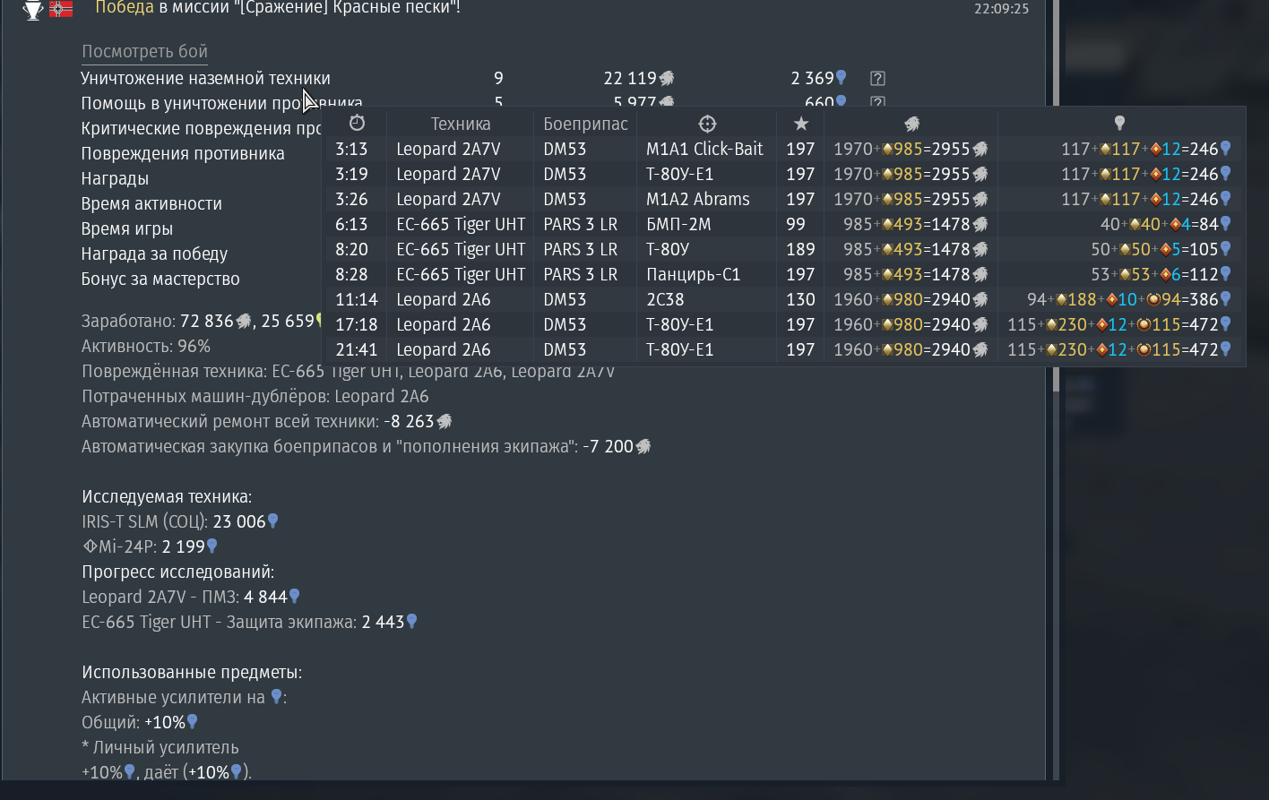Click the bulb icon after 'Активные усилители на'
This screenshot has height=800, width=1269.
tap(276, 696)
